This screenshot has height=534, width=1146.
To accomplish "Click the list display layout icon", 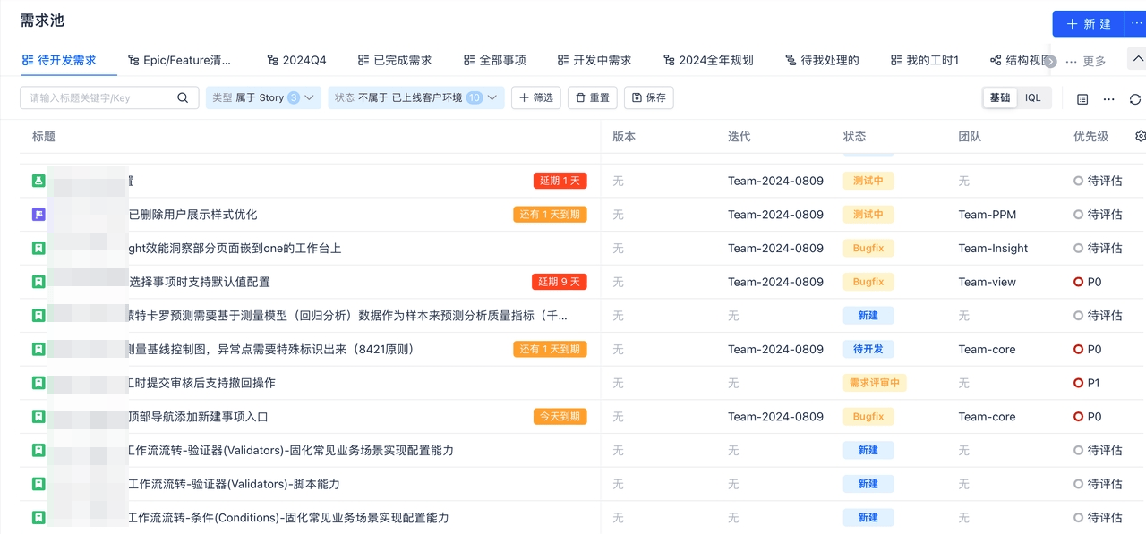I will [x=1082, y=98].
